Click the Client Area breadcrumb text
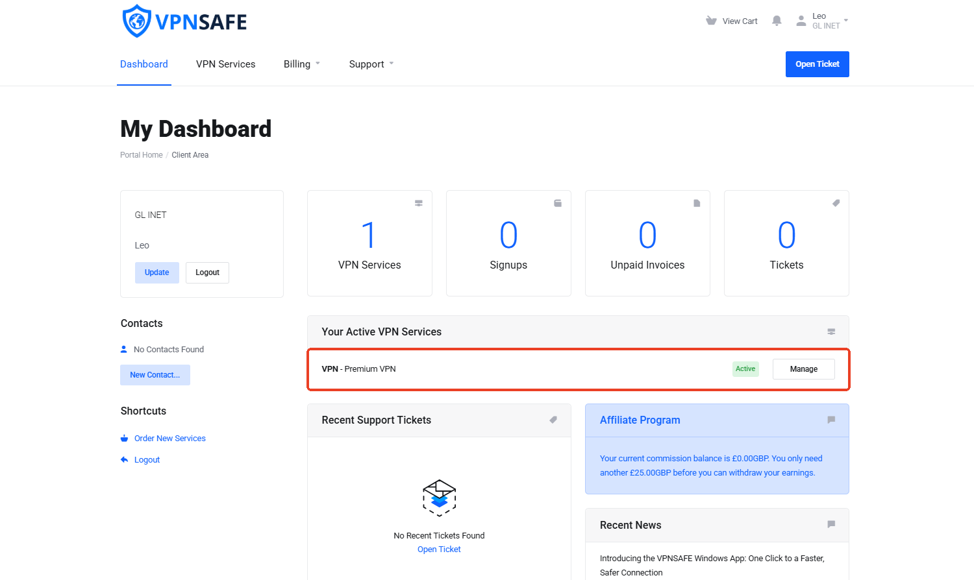974x580 pixels. [x=190, y=155]
